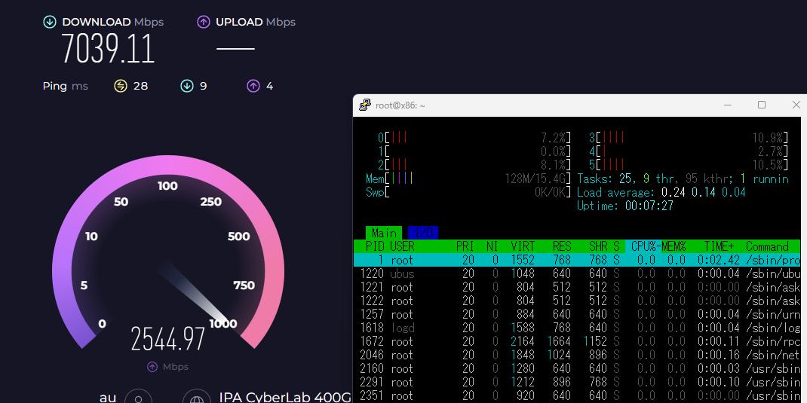
Task: Sort processes by the MEM% column header
Action: coord(673,246)
